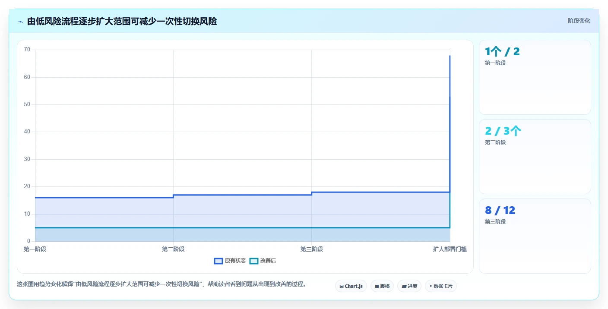The image size is (608, 309).
Task: Select the 第一阶段 card showing 1个 / 2
Action: tap(535, 77)
